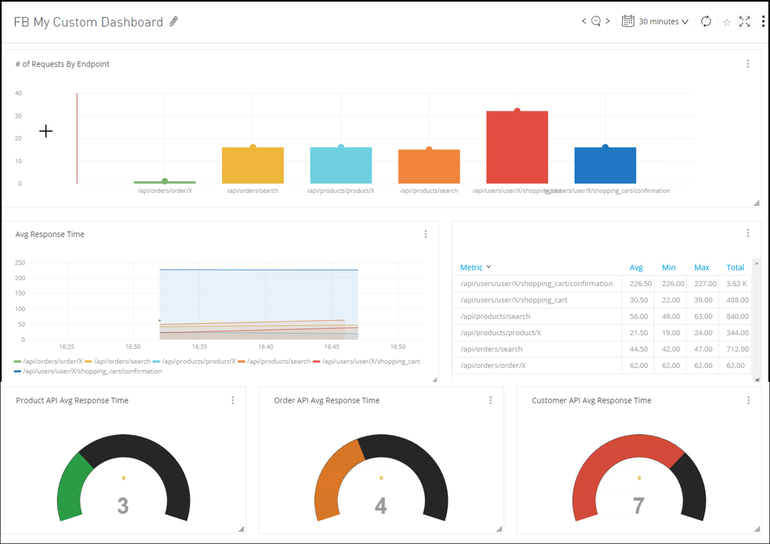The width and height of the screenshot is (770, 544).
Task: Click the zoom out magnifier icon
Action: tap(596, 21)
